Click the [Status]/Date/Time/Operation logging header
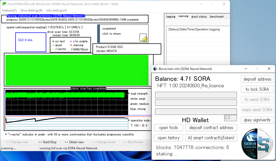This screenshot has height=161, width=276. point(194,29)
